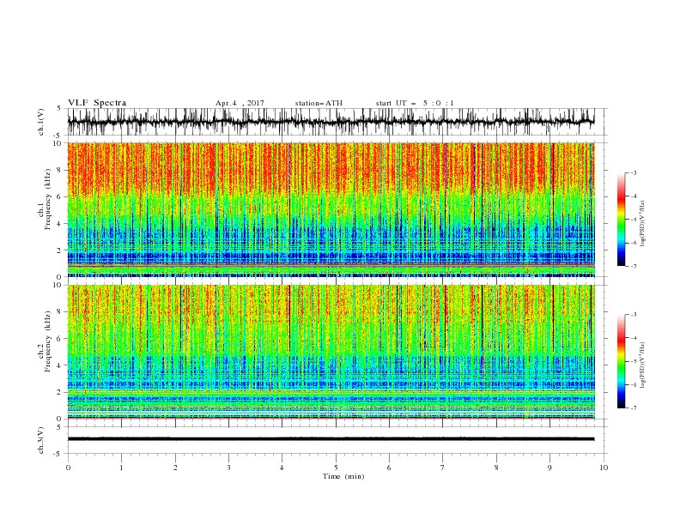Click the time-axis tick label "2"
This screenshot has width=680, height=525.
pos(175,468)
